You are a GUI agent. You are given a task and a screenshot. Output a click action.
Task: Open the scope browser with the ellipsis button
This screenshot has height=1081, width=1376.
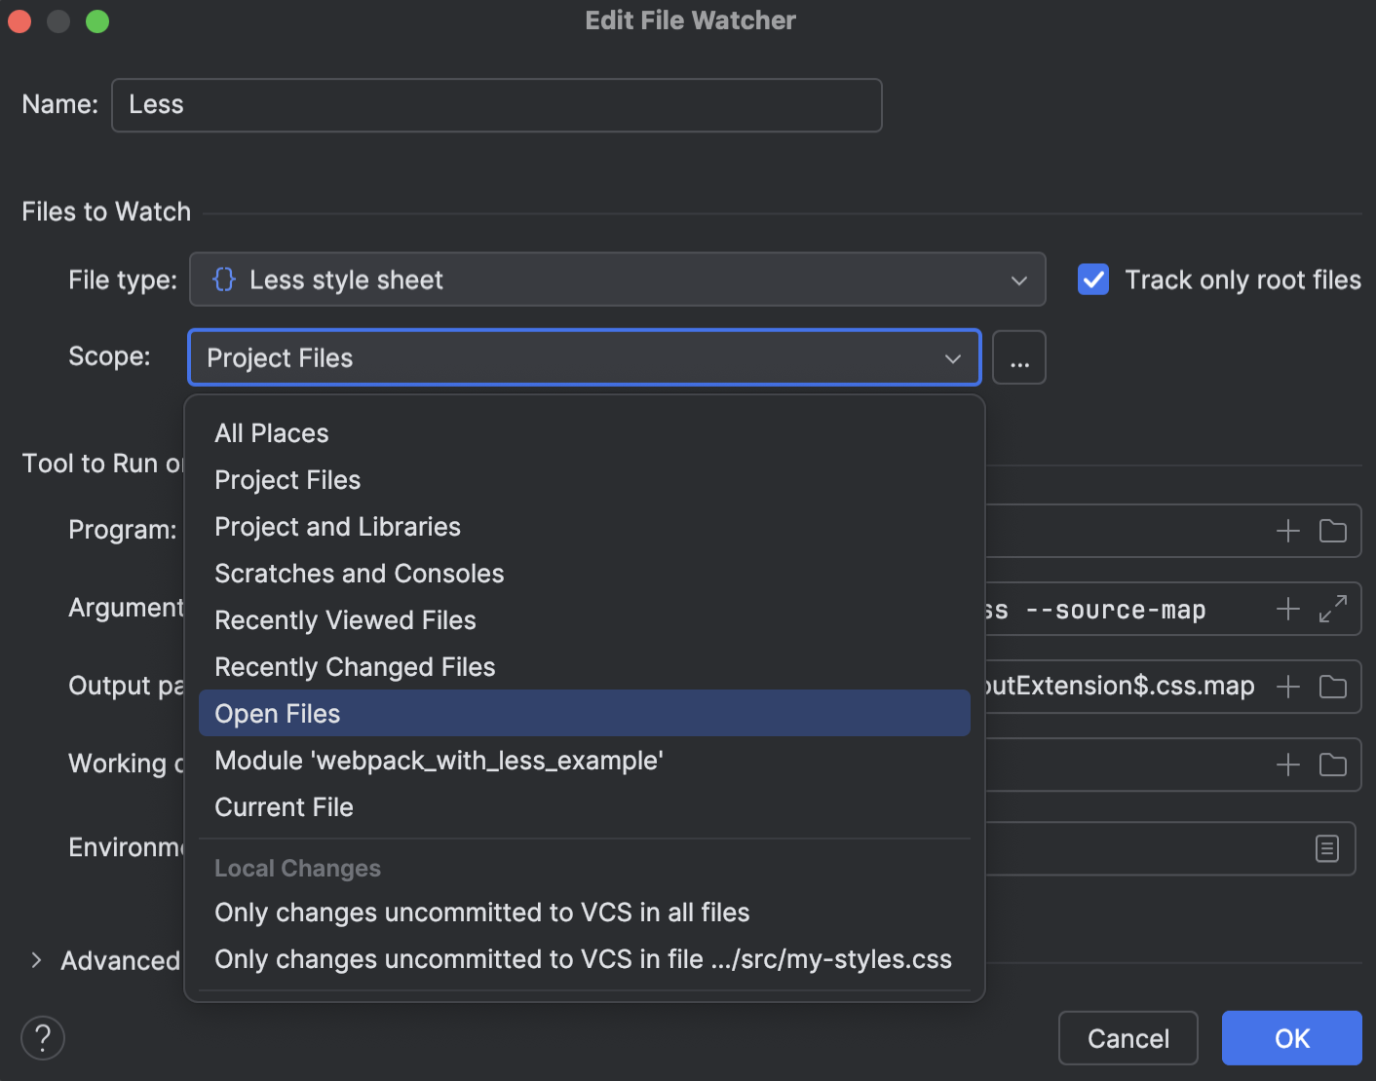tap(1018, 357)
